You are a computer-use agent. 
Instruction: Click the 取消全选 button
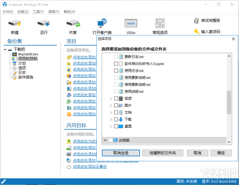tap(121, 153)
